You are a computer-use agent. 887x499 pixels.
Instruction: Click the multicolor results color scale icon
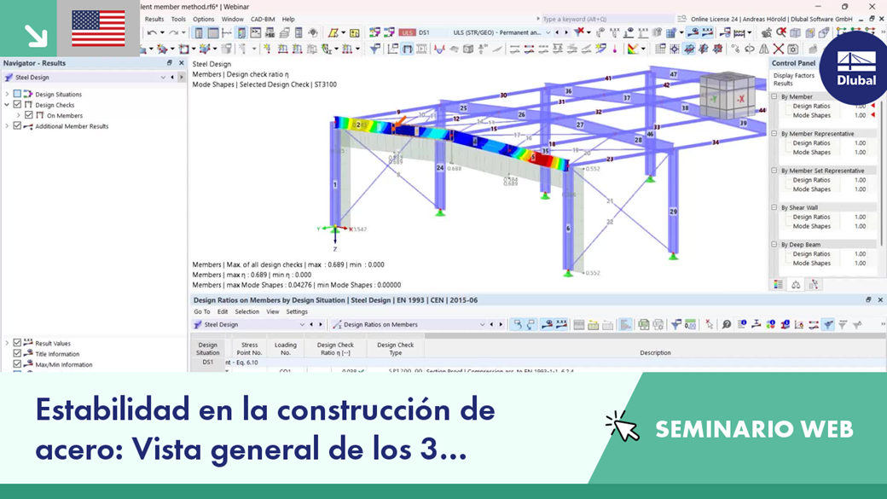(633, 49)
